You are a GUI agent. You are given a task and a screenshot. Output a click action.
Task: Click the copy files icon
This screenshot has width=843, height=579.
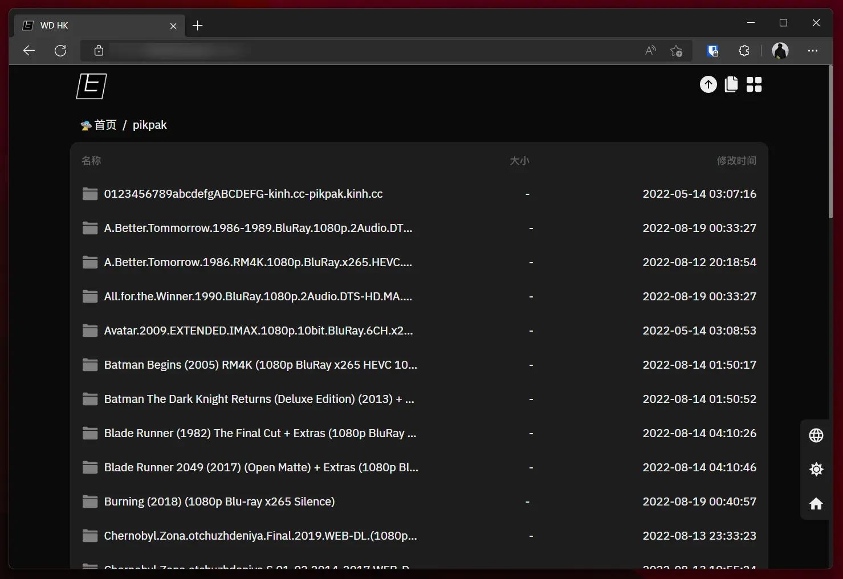731,84
